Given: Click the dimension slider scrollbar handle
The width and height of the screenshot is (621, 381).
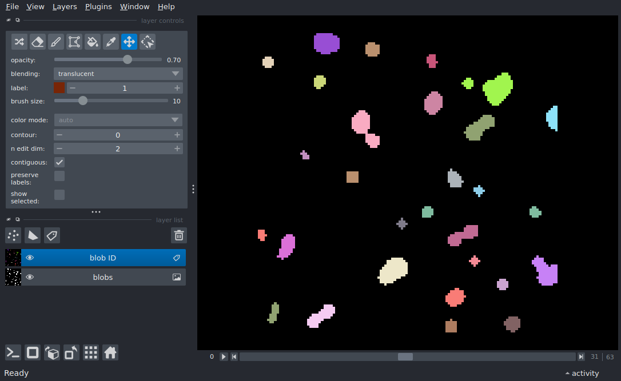Looking at the screenshot, I should click(405, 357).
